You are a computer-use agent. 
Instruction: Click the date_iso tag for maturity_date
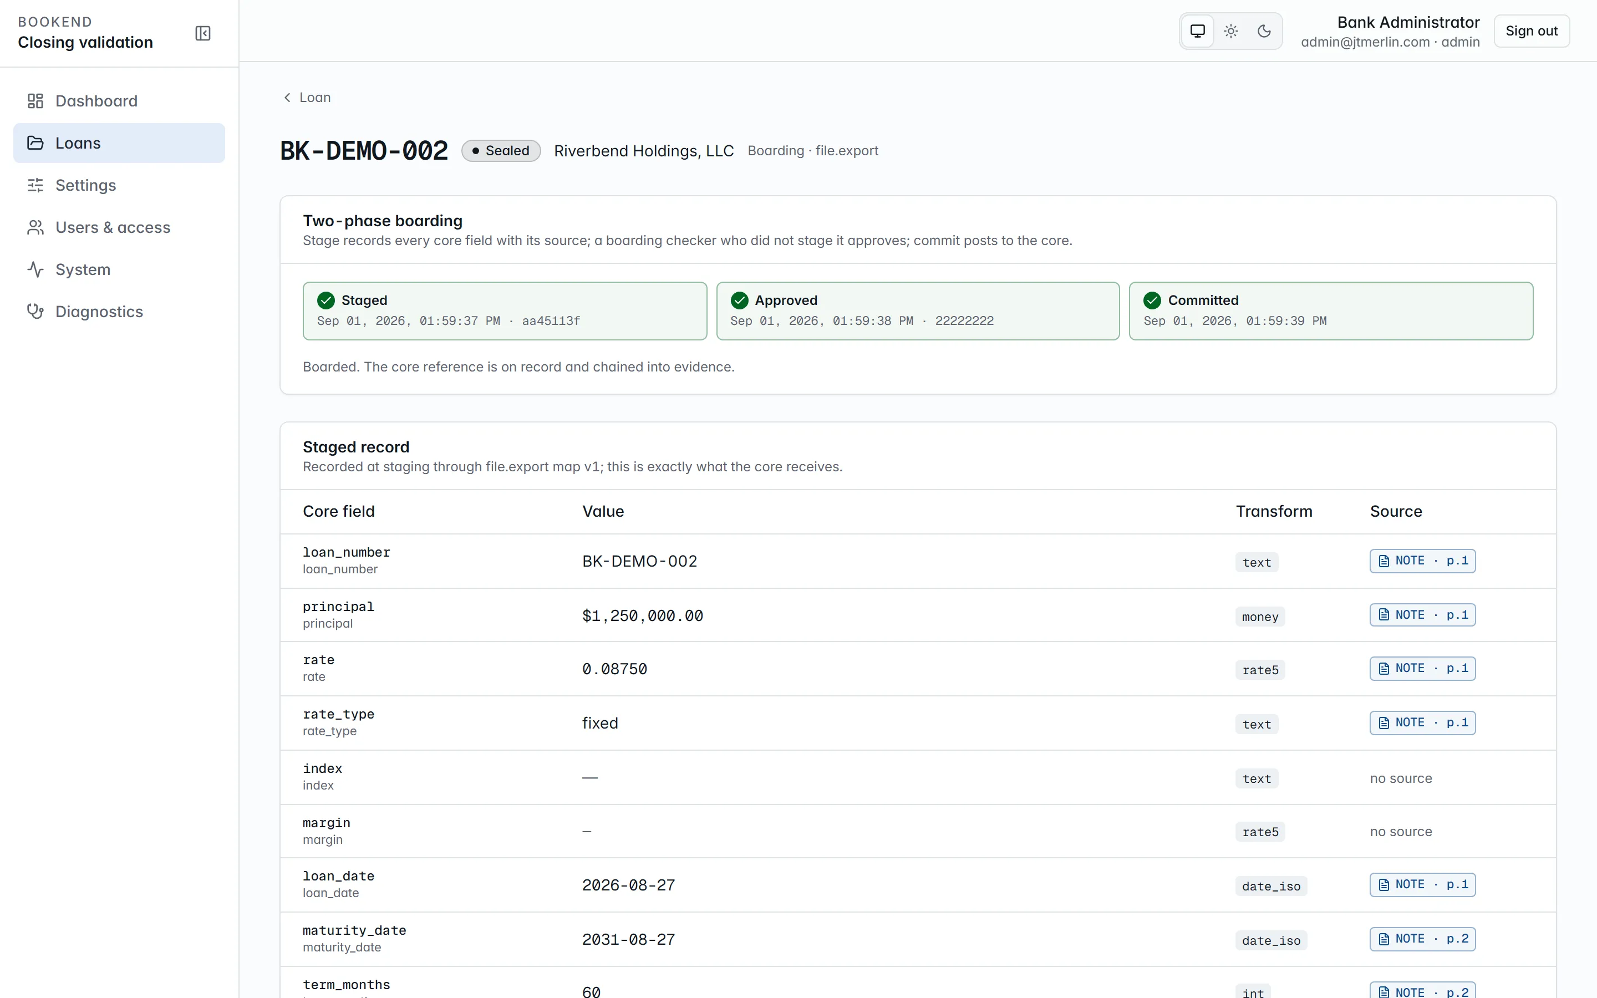click(1271, 940)
